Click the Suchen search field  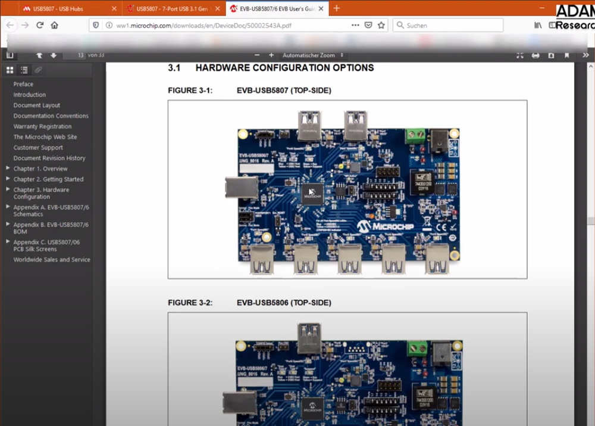[x=448, y=26]
